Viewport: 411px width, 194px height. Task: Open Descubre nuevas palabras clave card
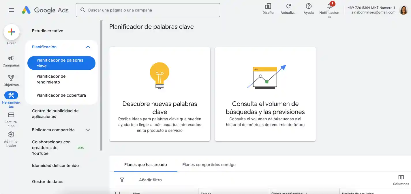(x=160, y=94)
